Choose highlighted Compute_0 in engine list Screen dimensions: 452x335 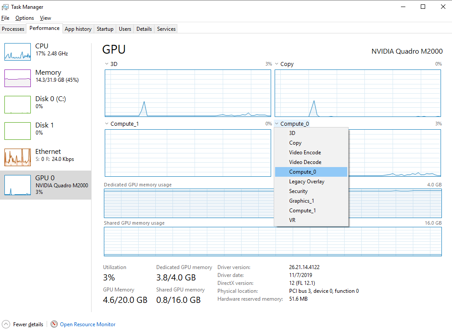[311, 172]
